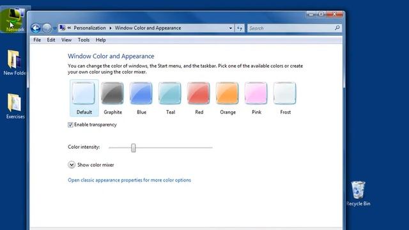Screen dimensions: 409x230
Task: Maximize the Window Color and Appearance window
Action: tap(321, 14)
